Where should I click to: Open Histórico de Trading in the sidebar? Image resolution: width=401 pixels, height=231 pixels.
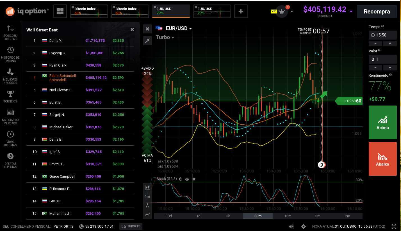coord(10,55)
